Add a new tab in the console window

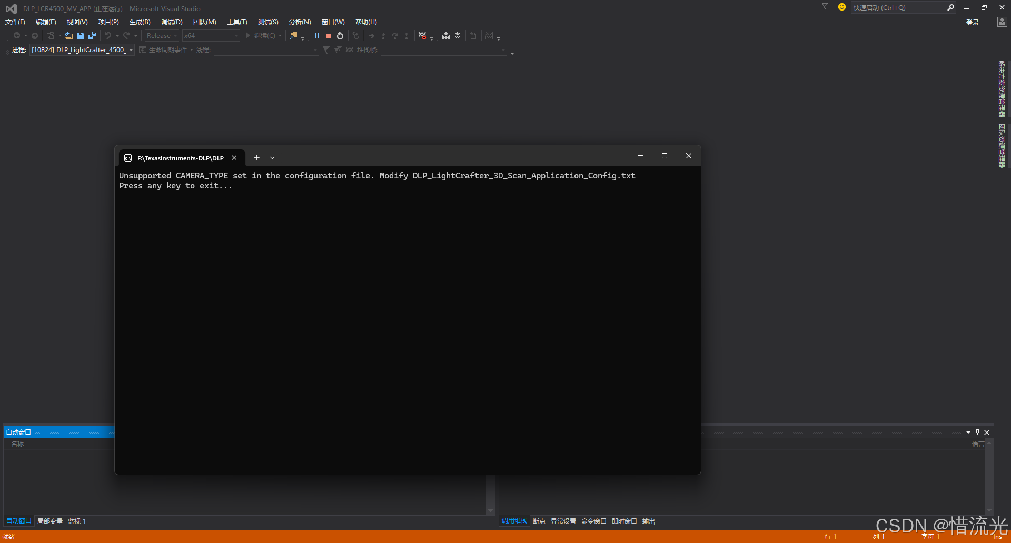(256, 157)
